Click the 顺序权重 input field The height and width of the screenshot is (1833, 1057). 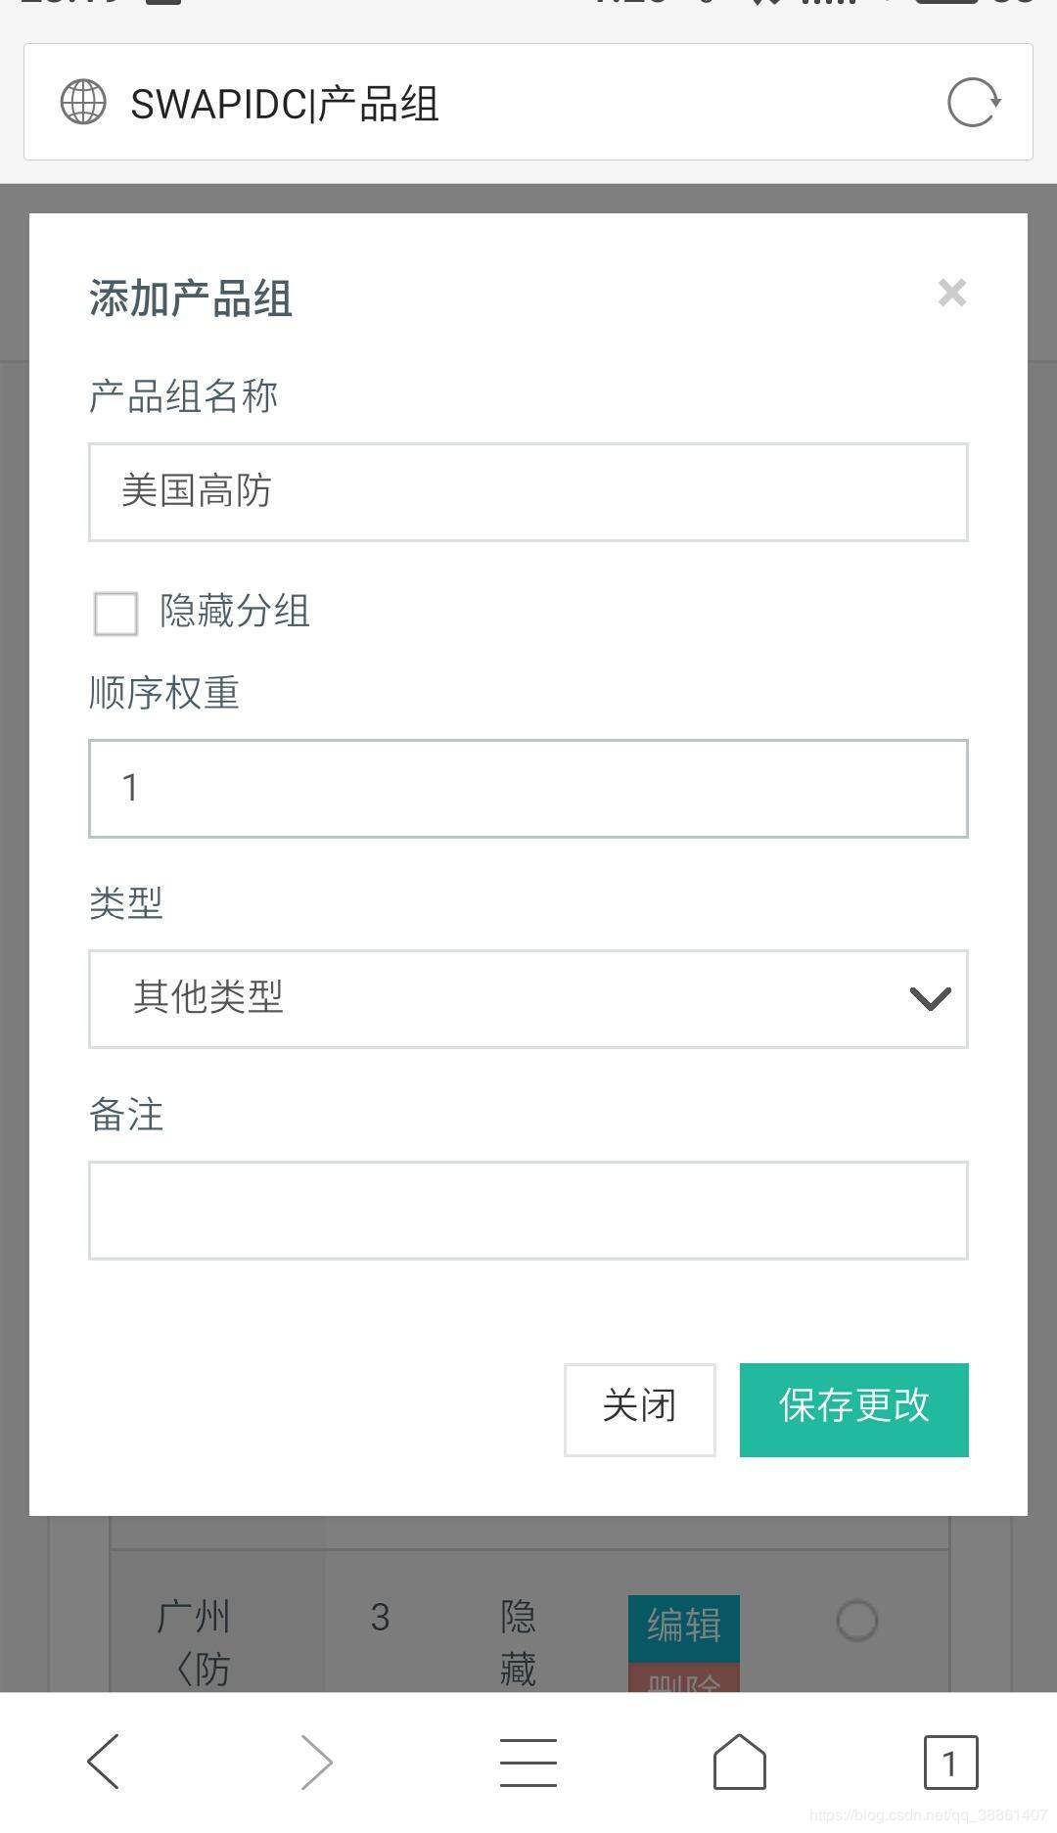(528, 789)
